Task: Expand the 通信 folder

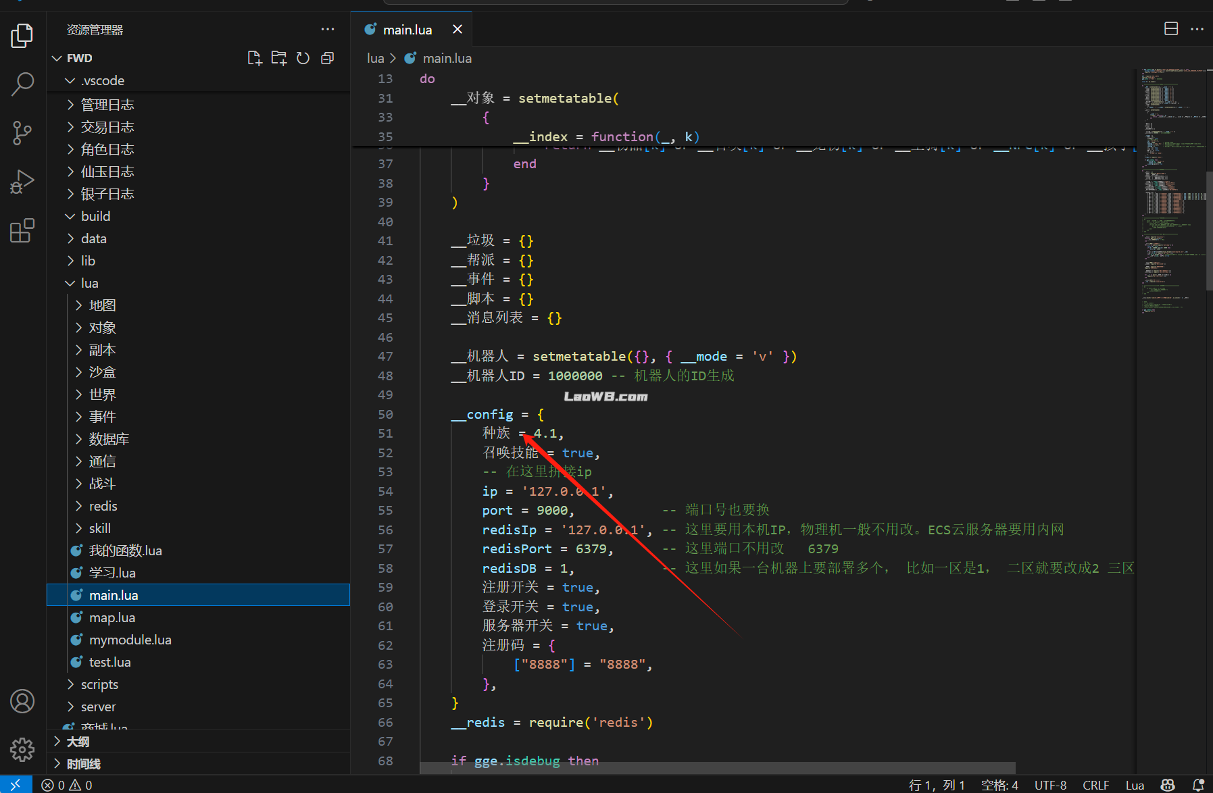Action: tap(198, 461)
